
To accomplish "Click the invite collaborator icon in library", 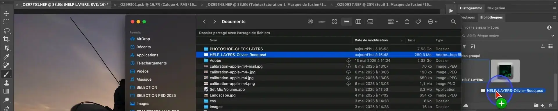I will tap(549, 28).
